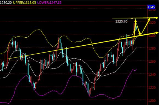Select the 1345 price marker label
159x105 pixels.
[x=151, y=7]
